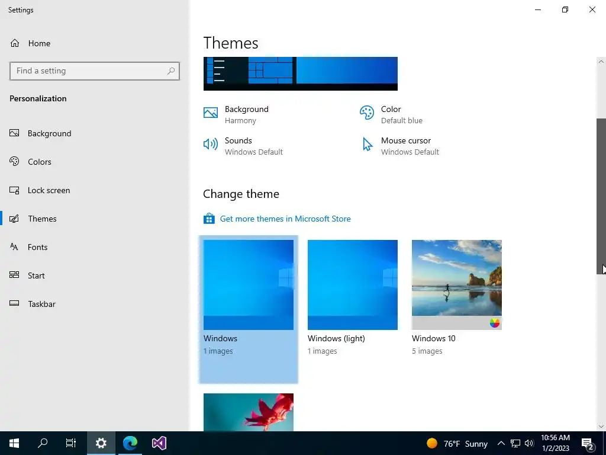Click the Mouse cursor arrow icon
Image resolution: width=606 pixels, height=455 pixels.
click(367, 145)
